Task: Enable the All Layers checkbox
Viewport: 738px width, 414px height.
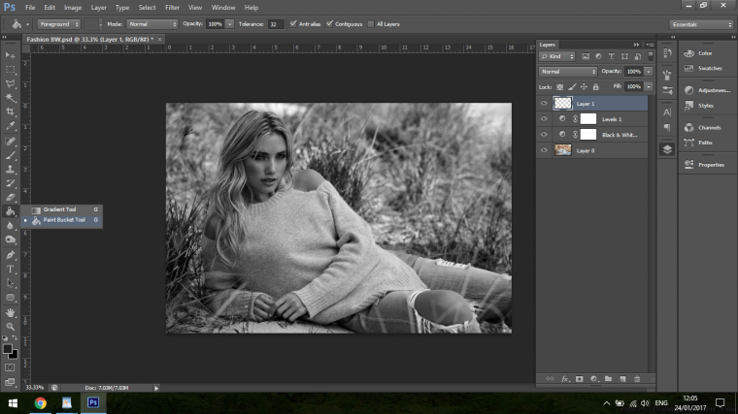Action: pyautogui.click(x=371, y=24)
